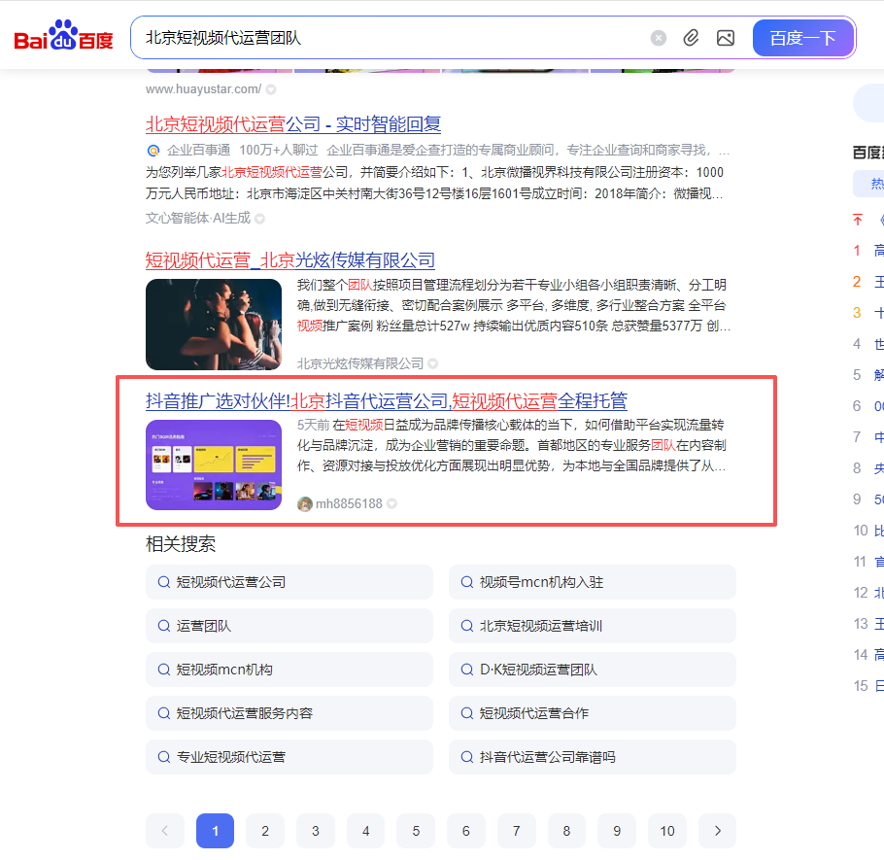Expand arrow next to www.huayustar.com

click(271, 89)
